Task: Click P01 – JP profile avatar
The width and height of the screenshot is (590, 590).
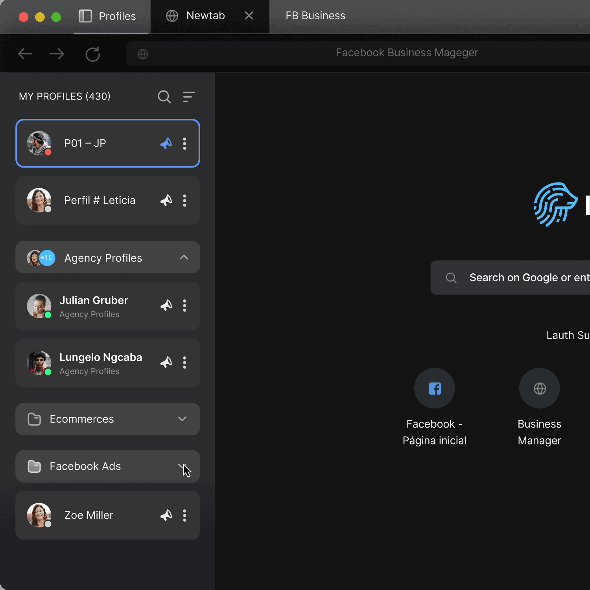Action: [x=39, y=143]
